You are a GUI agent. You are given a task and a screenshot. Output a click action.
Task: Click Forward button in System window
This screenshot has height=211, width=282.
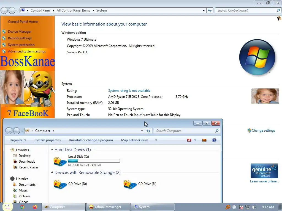[12, 11]
